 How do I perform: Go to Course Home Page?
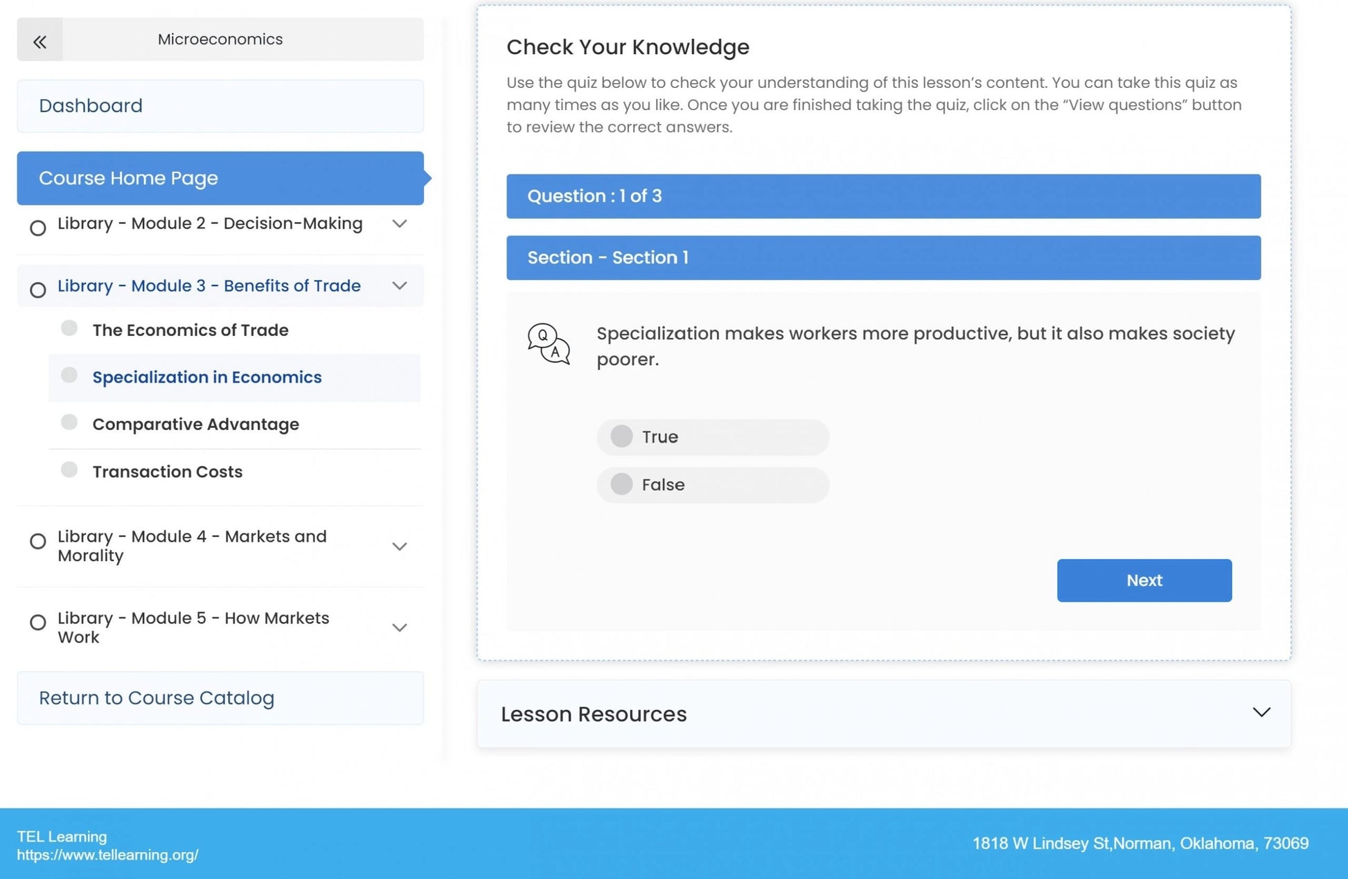pyautogui.click(x=220, y=178)
